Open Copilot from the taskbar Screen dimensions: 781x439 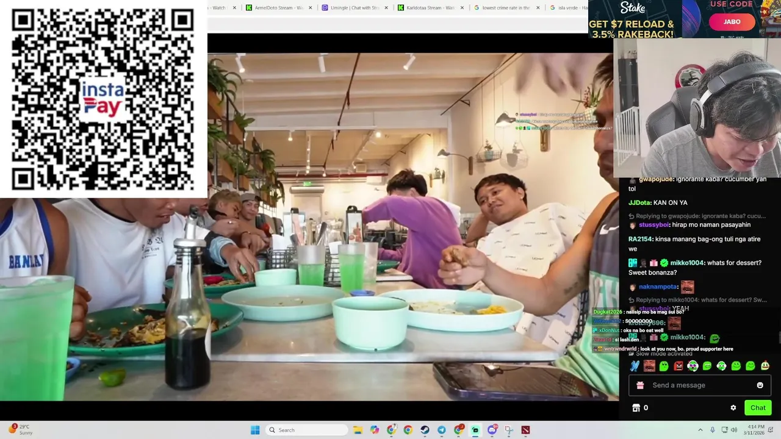tap(375, 430)
